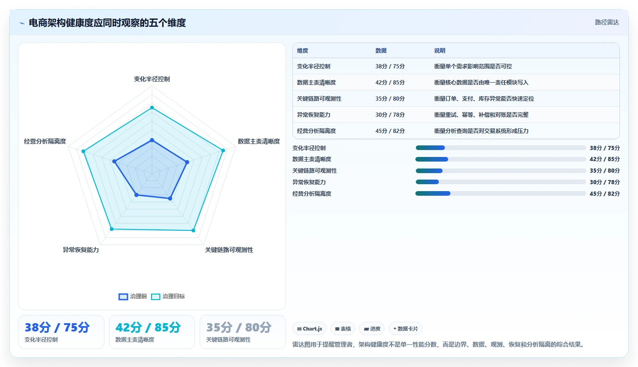The image size is (638, 367).
Task: Click the 数据主责清晰度 progress bar
Action: [501, 159]
